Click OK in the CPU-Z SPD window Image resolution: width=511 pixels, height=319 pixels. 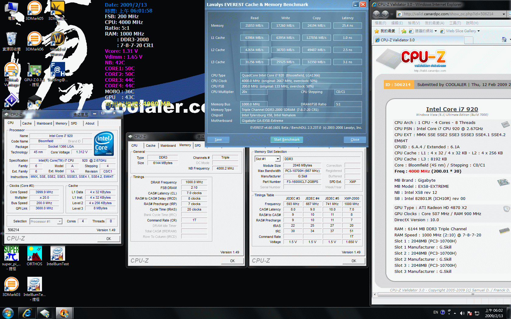[x=354, y=261]
